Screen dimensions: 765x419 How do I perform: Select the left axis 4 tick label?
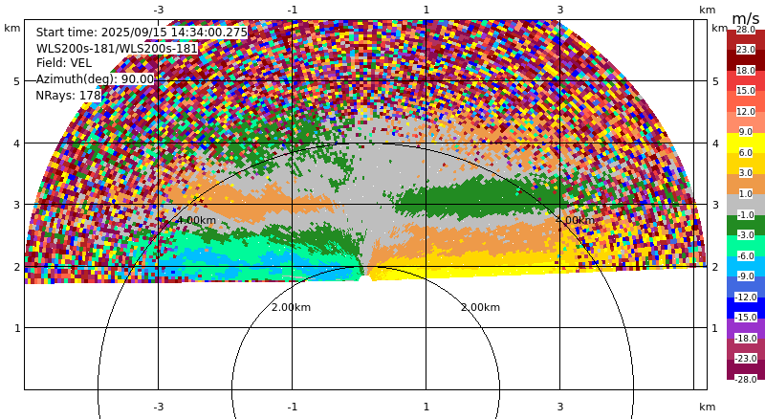[17, 143]
